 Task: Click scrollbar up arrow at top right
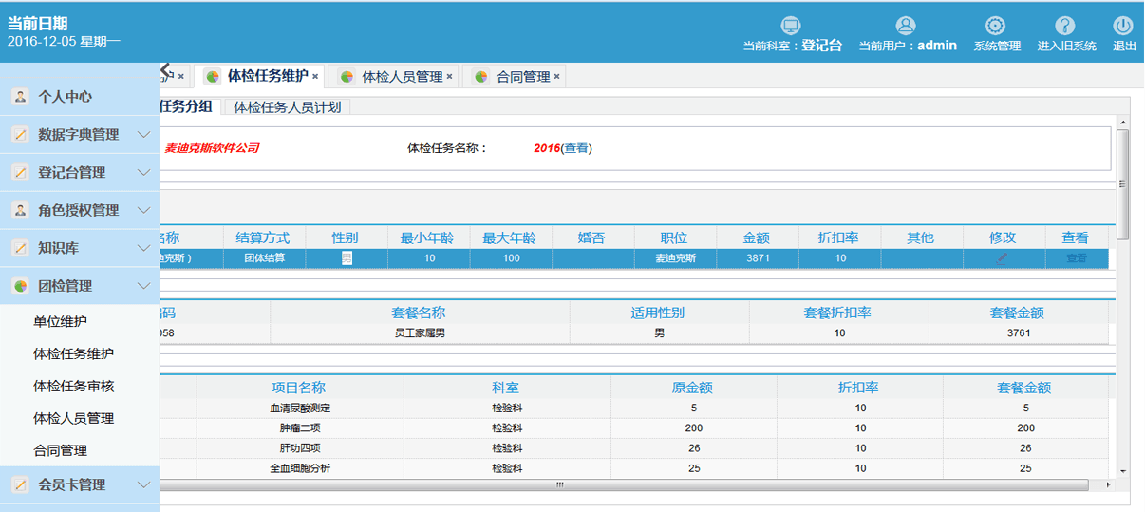tap(1123, 123)
